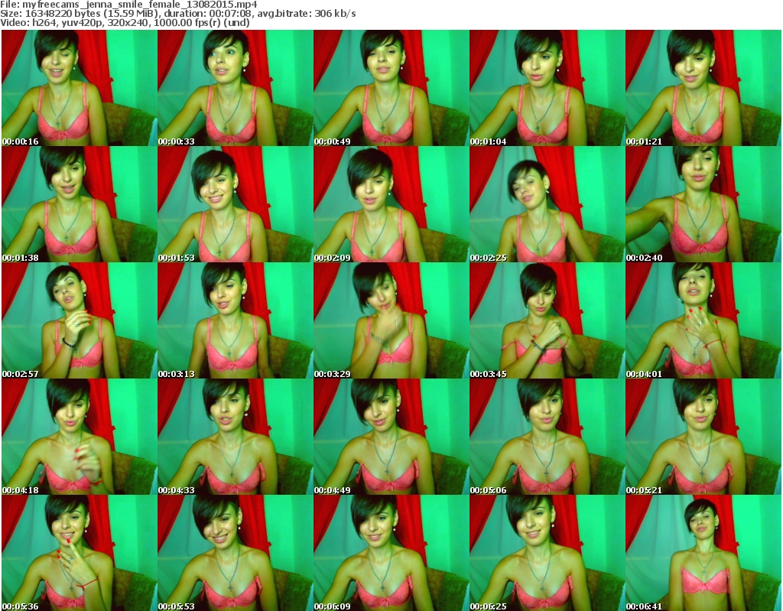Choose the 00:04:18 thumbnail
Viewport: 783px width, 611px height.
(79, 437)
